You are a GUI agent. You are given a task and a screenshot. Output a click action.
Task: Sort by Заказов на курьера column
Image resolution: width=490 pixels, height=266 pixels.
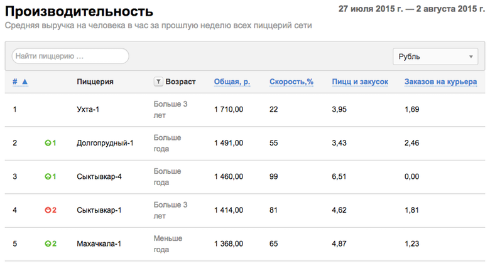[440, 82]
